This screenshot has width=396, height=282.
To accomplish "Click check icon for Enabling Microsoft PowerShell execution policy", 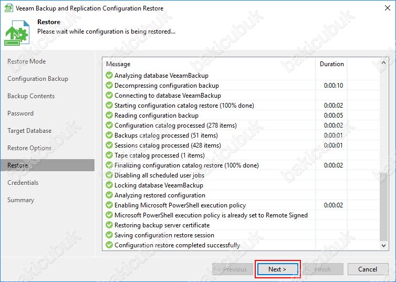I will pos(109,205).
